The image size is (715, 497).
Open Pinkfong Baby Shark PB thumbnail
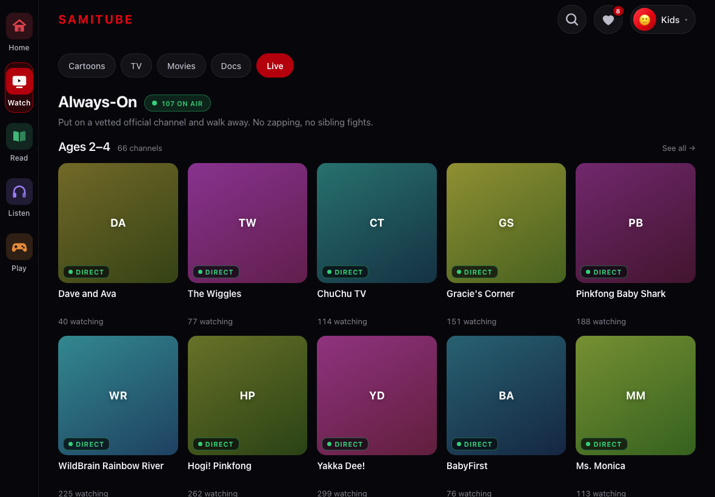(x=636, y=223)
